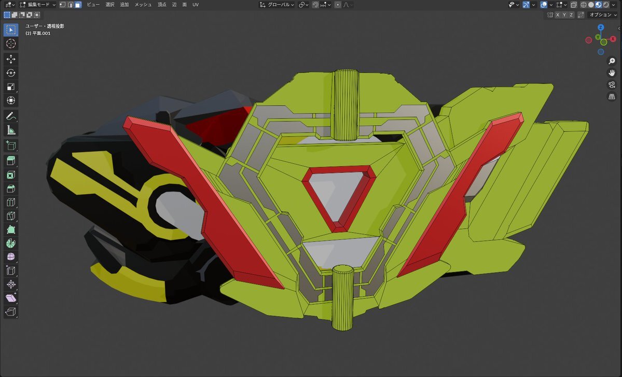This screenshot has height=377, width=622.
Task: Enable X axis mirror toggle
Action: pos(558,15)
